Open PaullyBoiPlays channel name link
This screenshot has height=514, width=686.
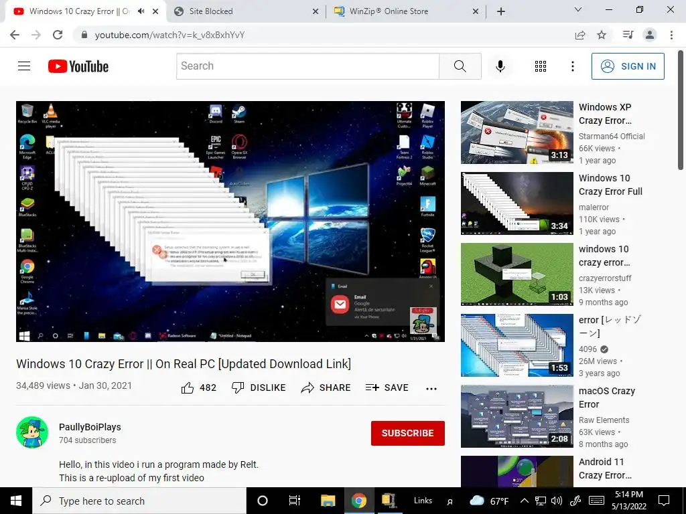[90, 427]
